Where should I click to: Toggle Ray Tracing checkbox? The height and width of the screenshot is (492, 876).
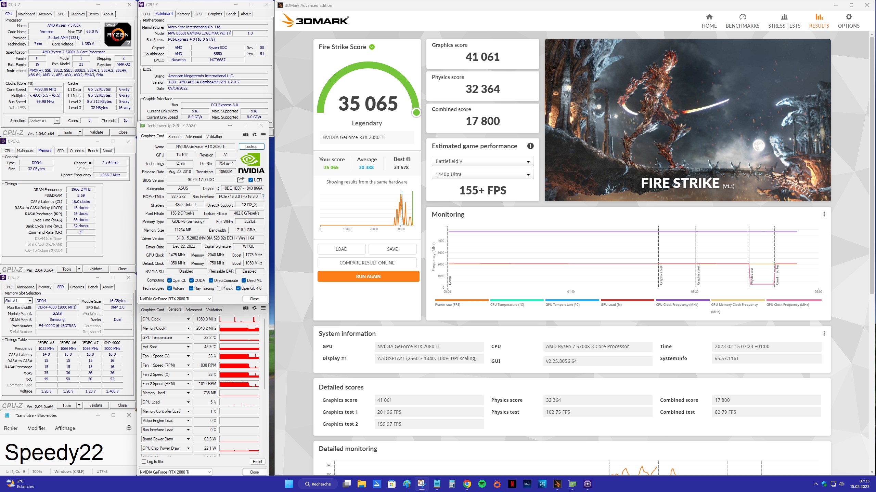point(191,288)
